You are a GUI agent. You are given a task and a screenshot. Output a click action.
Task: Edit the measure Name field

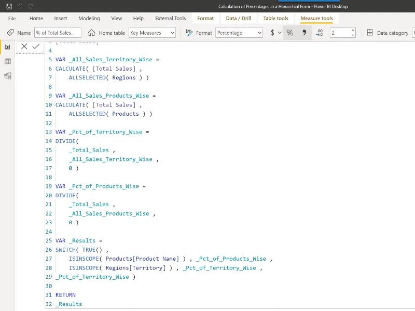click(x=58, y=33)
